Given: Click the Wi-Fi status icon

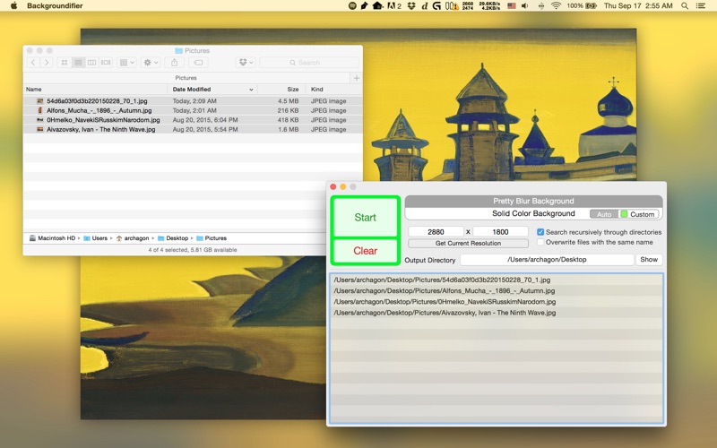Looking at the screenshot, I should coord(556,6).
